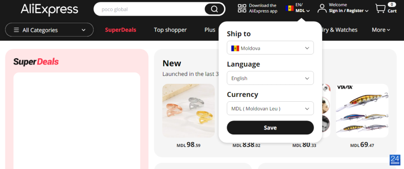This screenshot has height=169, width=404.
Task: Open the fishing lures product thumbnail
Action: tap(362, 111)
